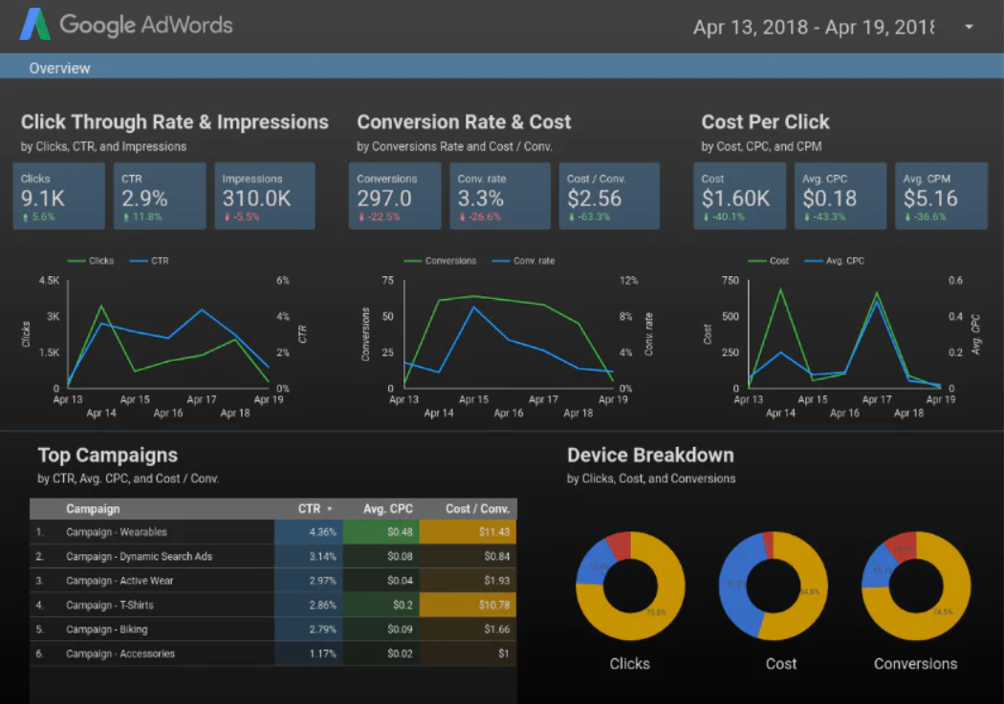Click the $1.93 Cost / Conv. cell
Image resolution: width=1004 pixels, height=704 pixels.
pyautogui.click(x=469, y=581)
